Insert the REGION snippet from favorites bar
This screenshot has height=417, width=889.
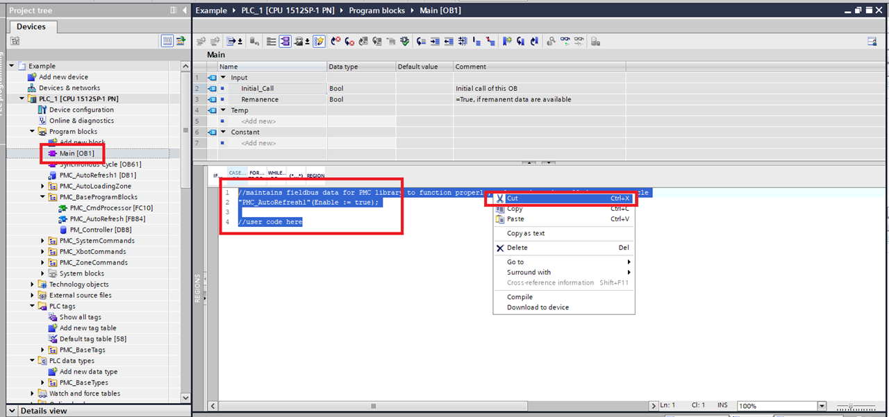pos(315,176)
